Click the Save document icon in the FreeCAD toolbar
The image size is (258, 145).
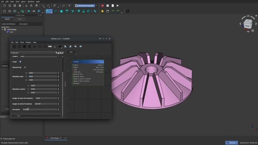pos(15,6)
